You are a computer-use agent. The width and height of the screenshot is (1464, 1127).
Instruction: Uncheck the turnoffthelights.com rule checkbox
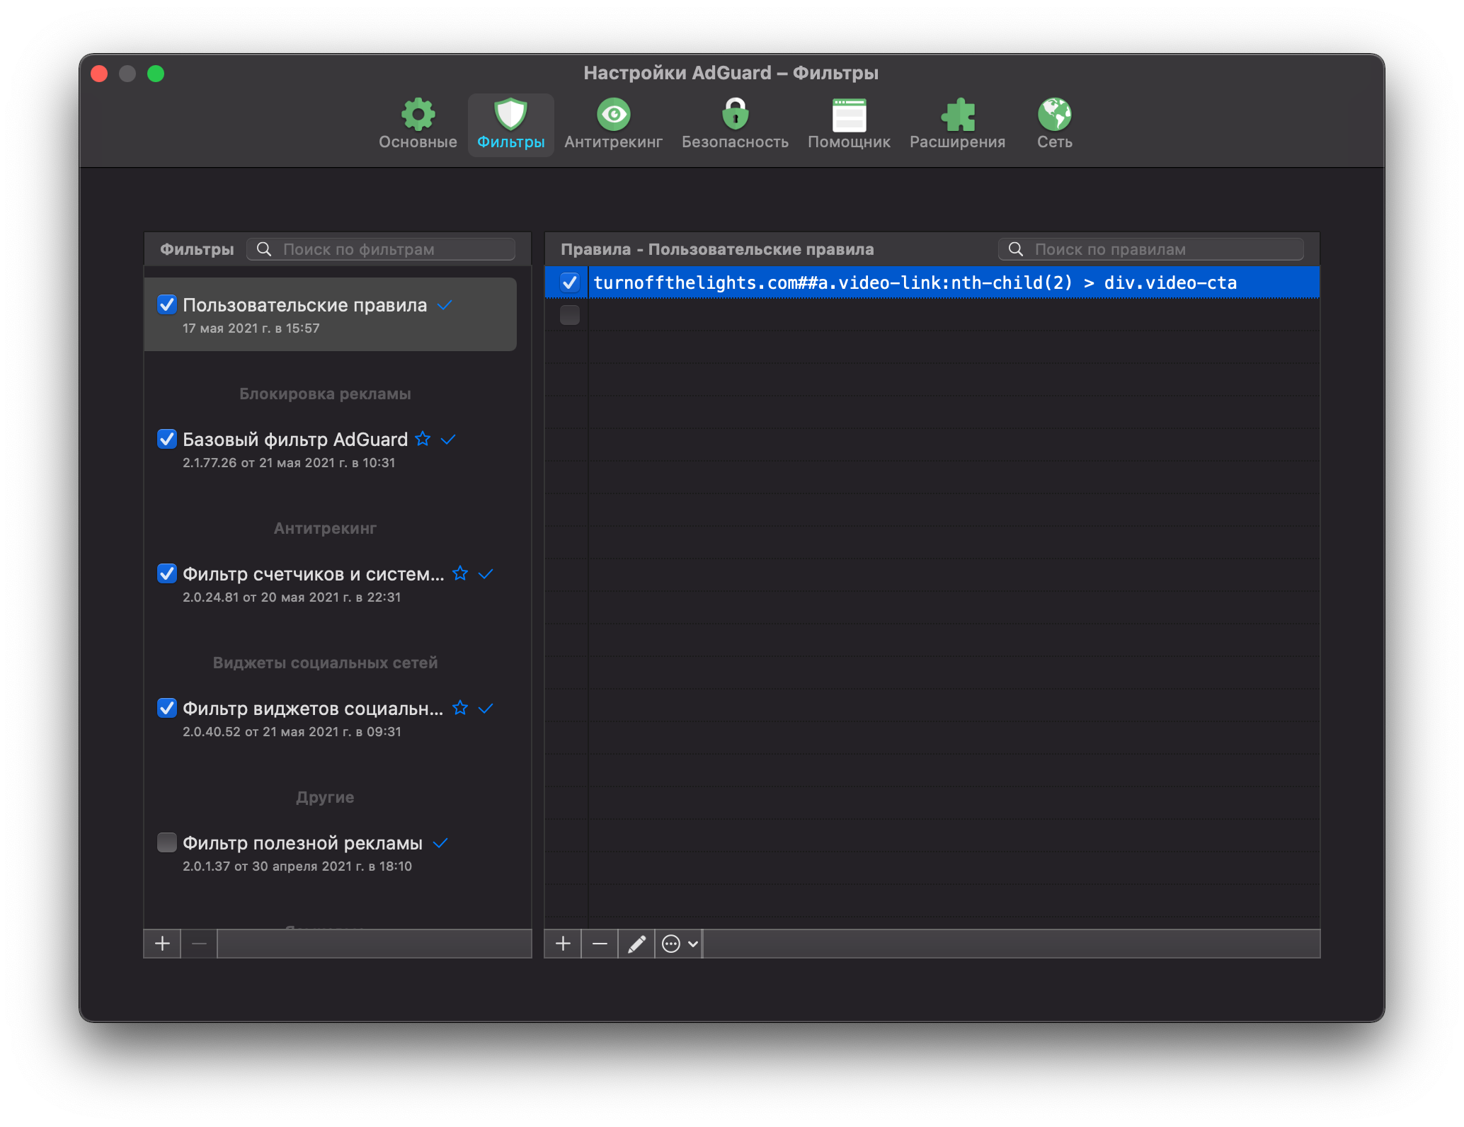click(570, 282)
